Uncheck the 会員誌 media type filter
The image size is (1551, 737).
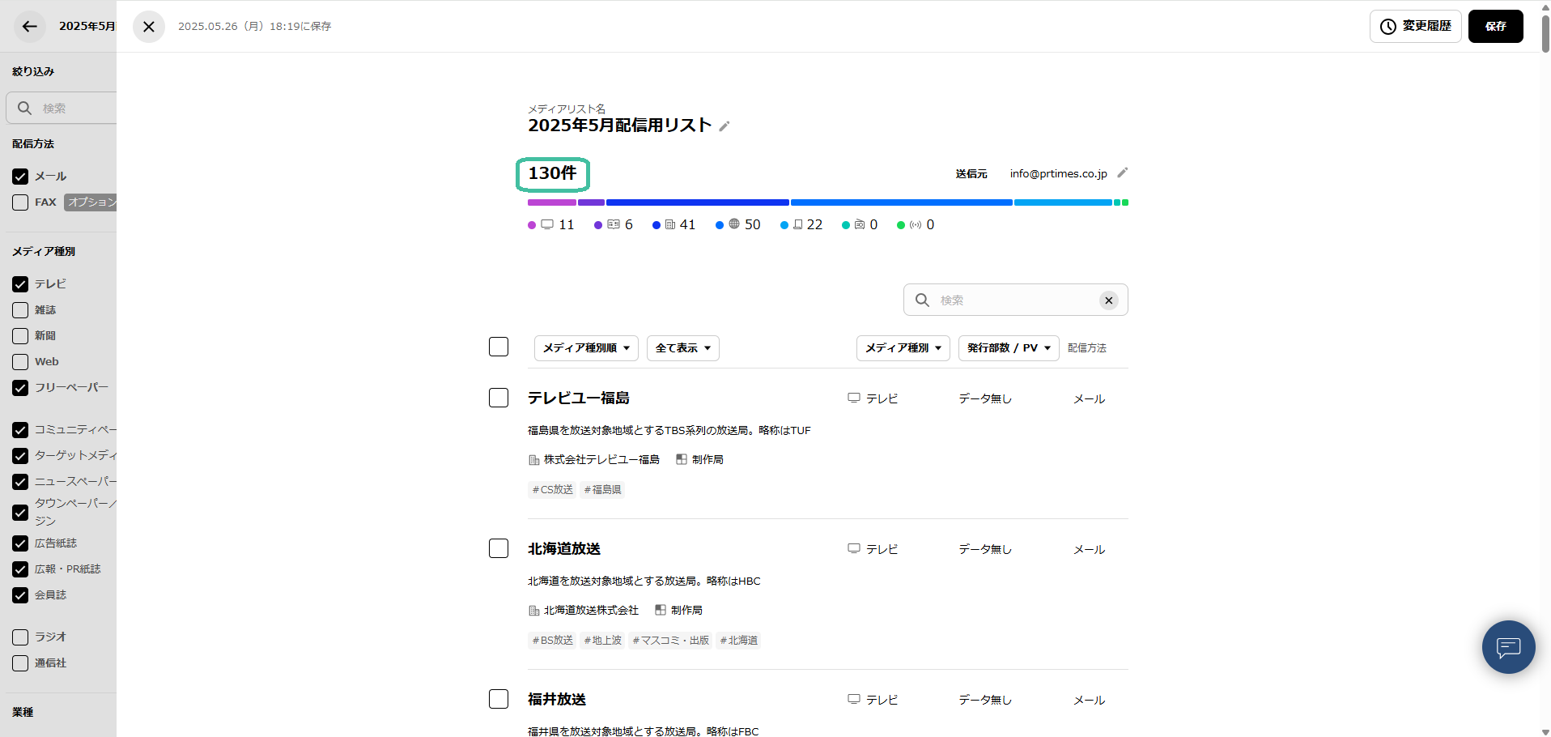(20, 595)
